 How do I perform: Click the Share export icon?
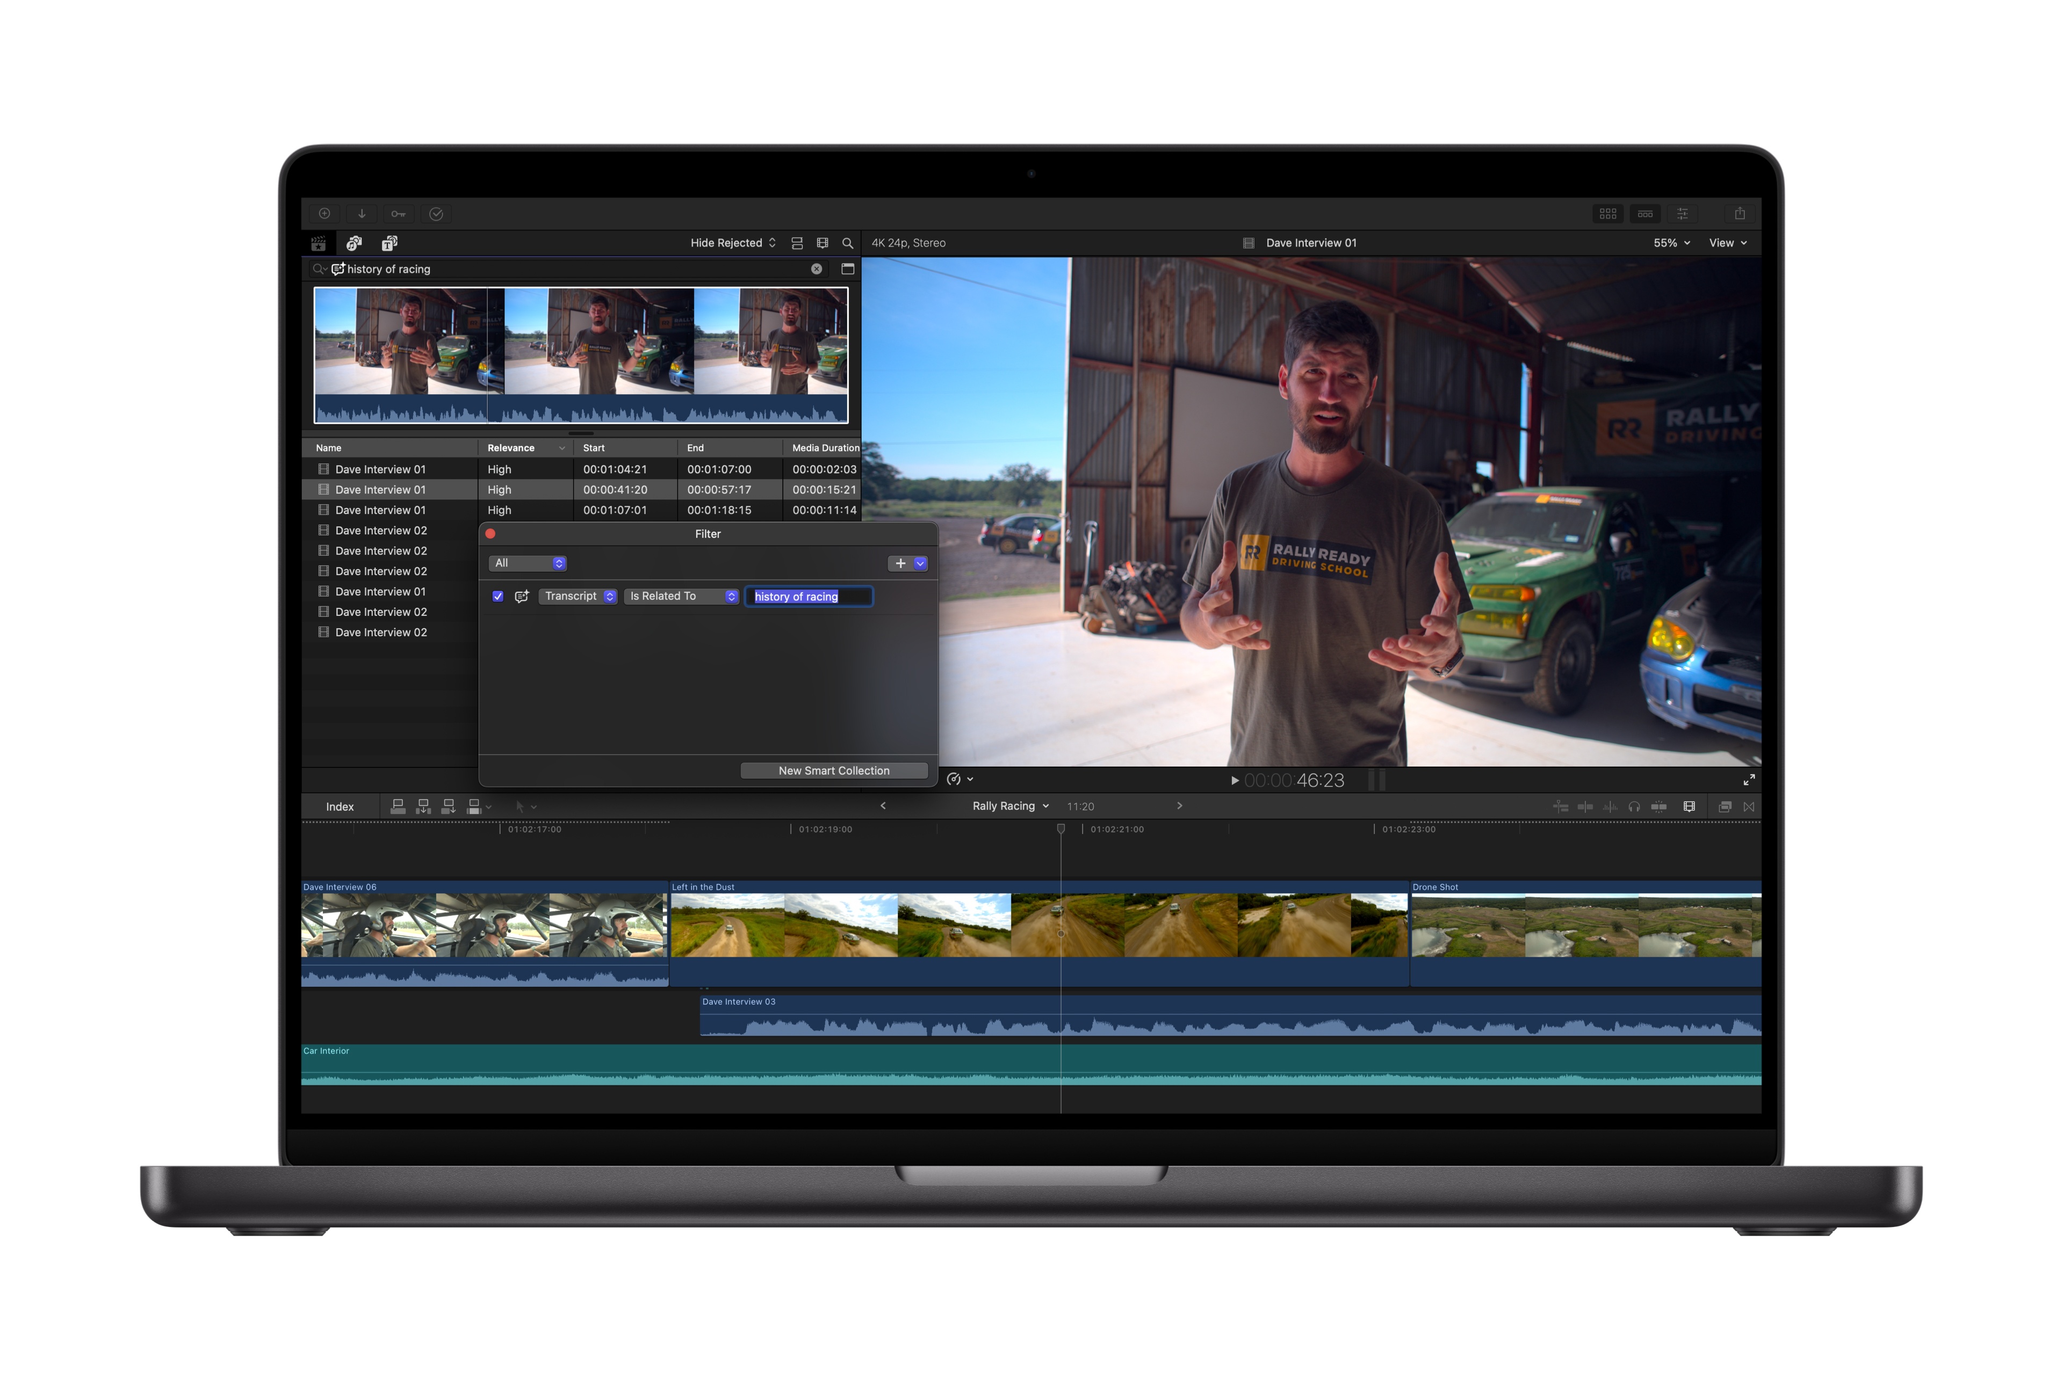(1739, 214)
